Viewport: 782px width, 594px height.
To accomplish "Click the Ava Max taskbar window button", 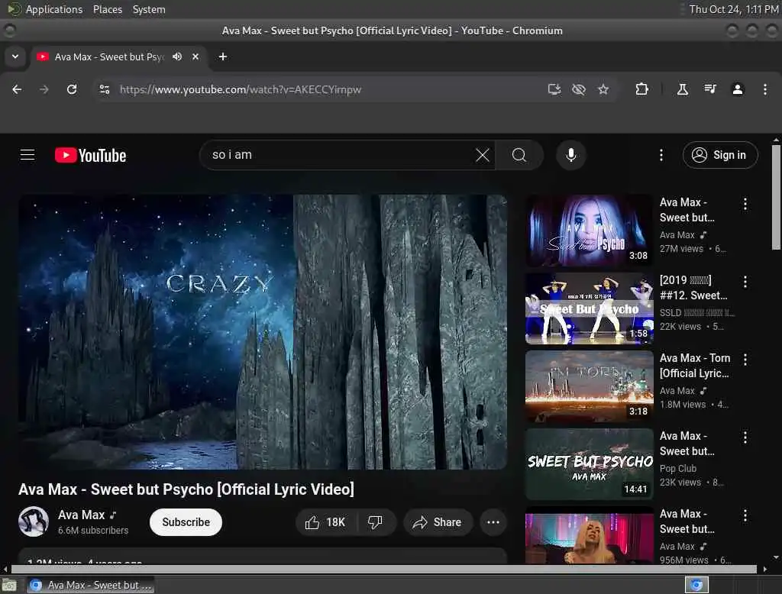I will 91,585.
